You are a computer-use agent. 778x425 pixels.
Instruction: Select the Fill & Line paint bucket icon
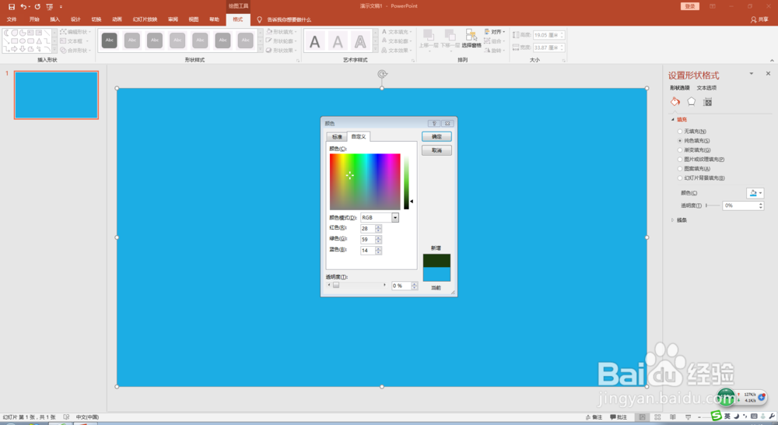point(675,102)
